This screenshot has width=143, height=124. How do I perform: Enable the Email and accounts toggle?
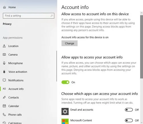(x=129, y=110)
